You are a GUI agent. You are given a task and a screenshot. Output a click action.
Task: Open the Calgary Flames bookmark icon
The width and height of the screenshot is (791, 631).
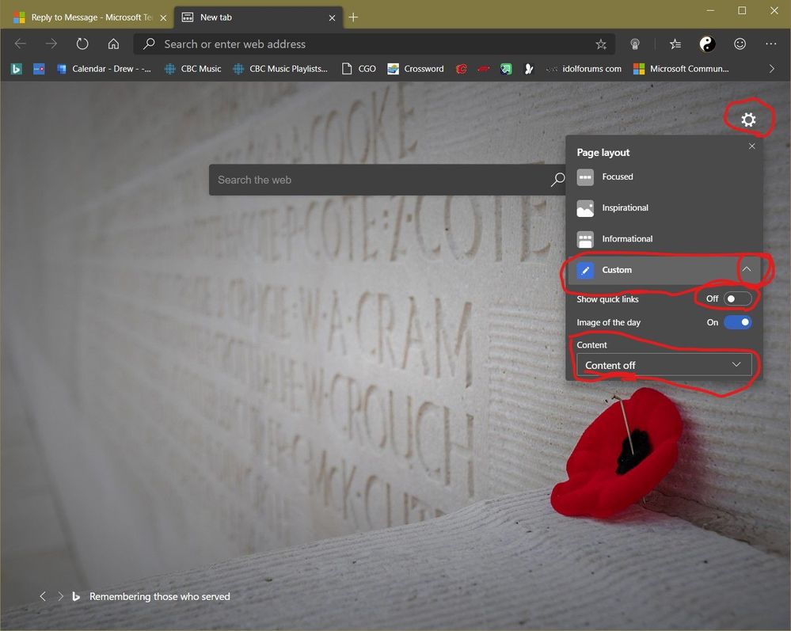(x=461, y=69)
